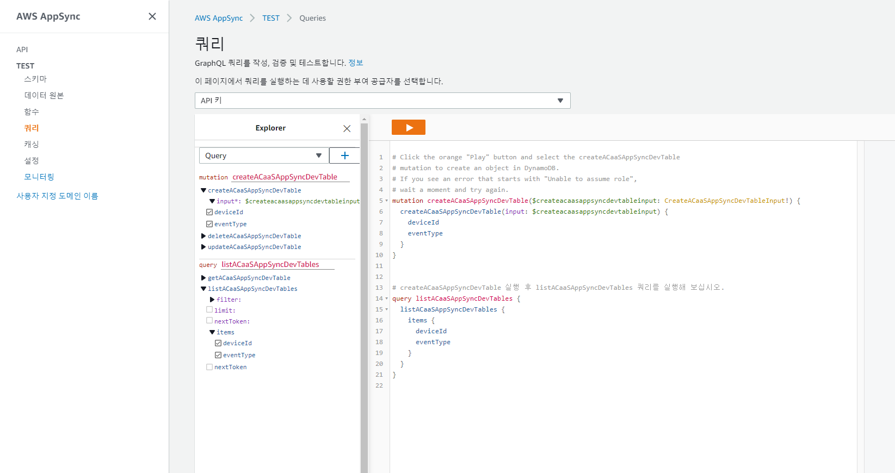Close the Explorer panel
This screenshot has height=473, width=895.
pyautogui.click(x=347, y=128)
